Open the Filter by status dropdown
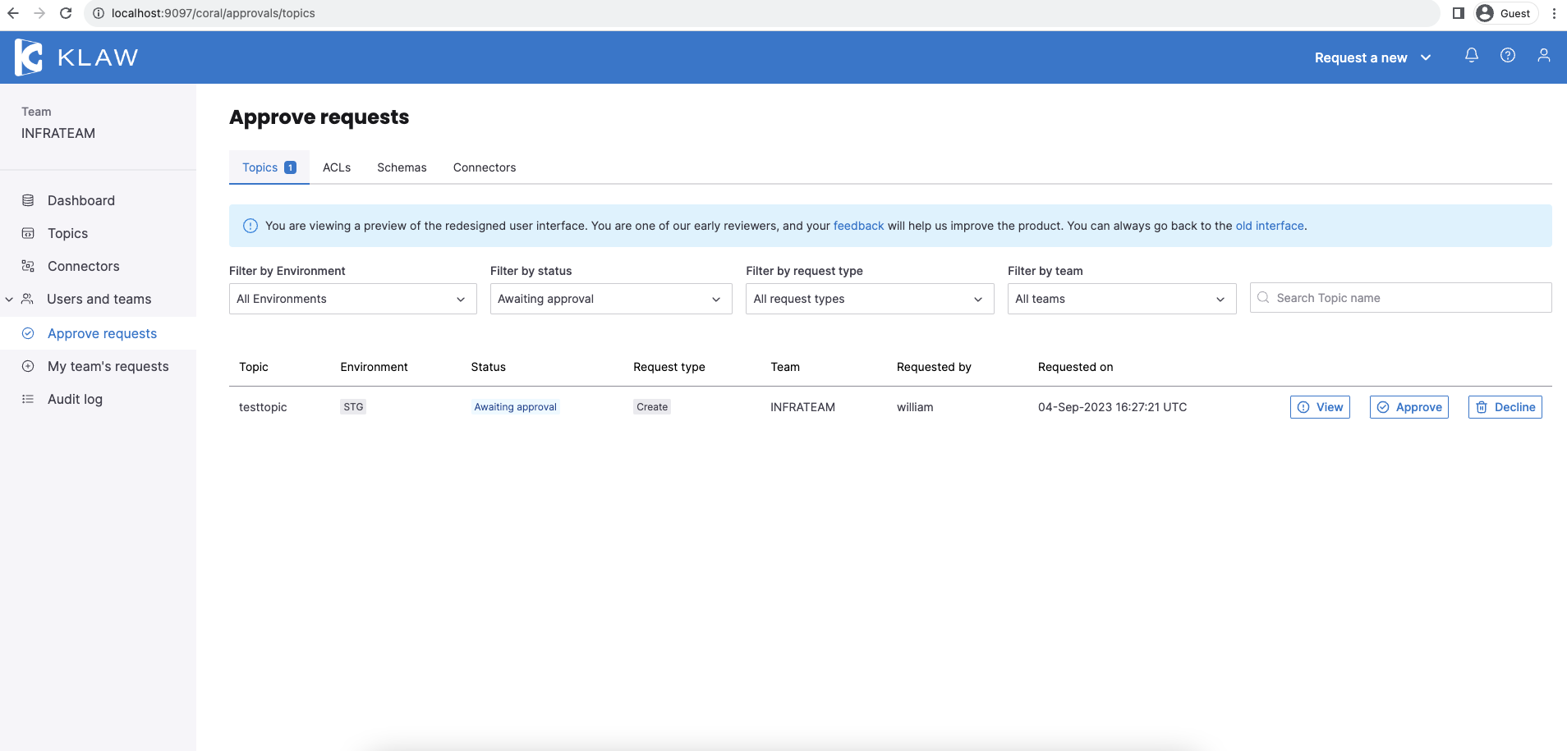 [610, 299]
